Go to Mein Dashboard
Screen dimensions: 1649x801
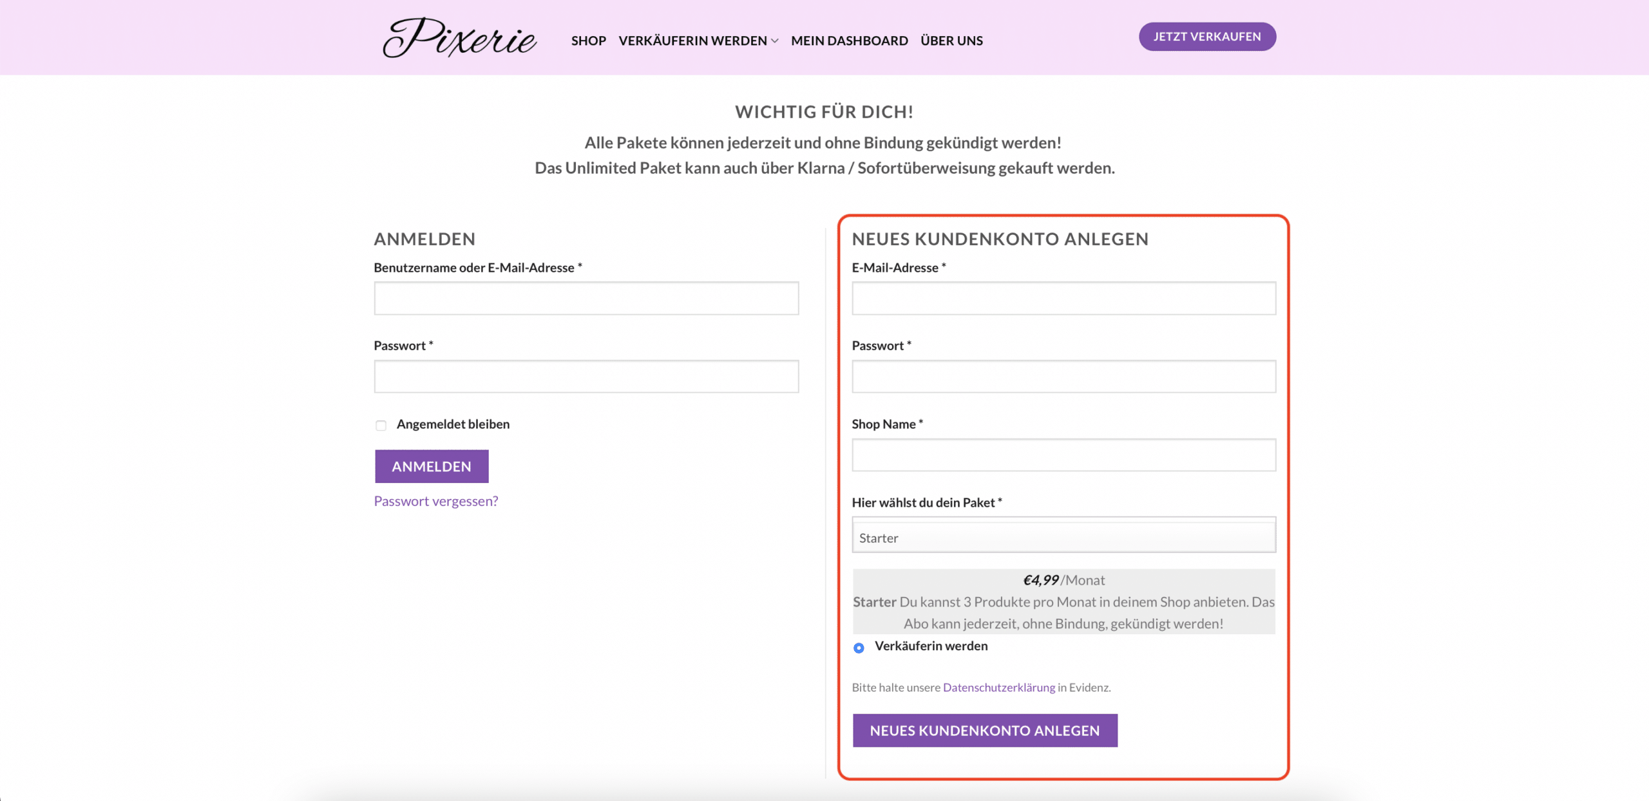click(849, 41)
